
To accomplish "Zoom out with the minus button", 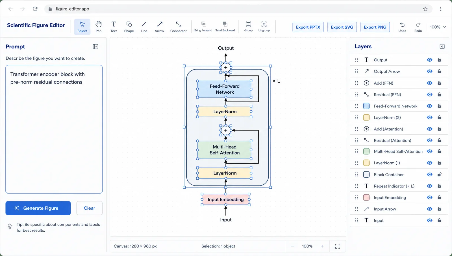I will coord(292,246).
